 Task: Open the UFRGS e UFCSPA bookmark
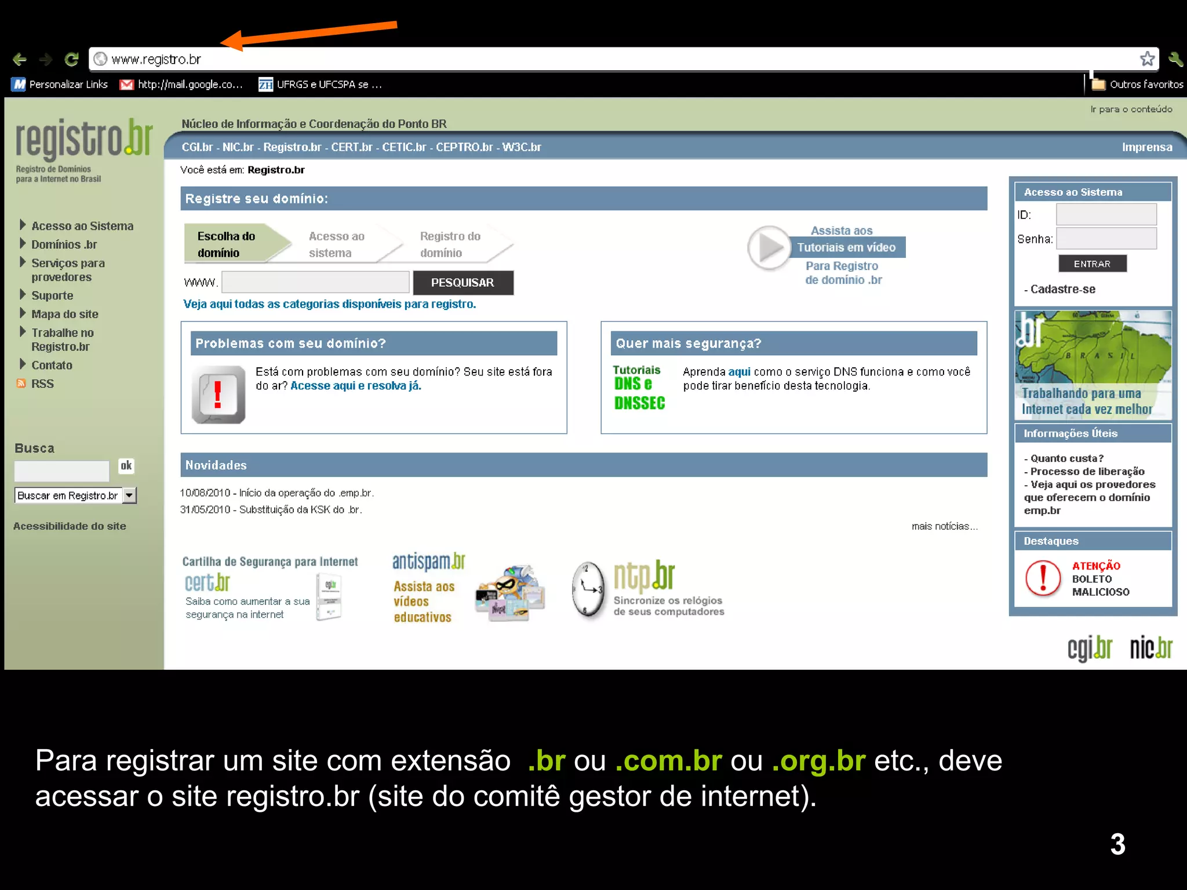321,85
